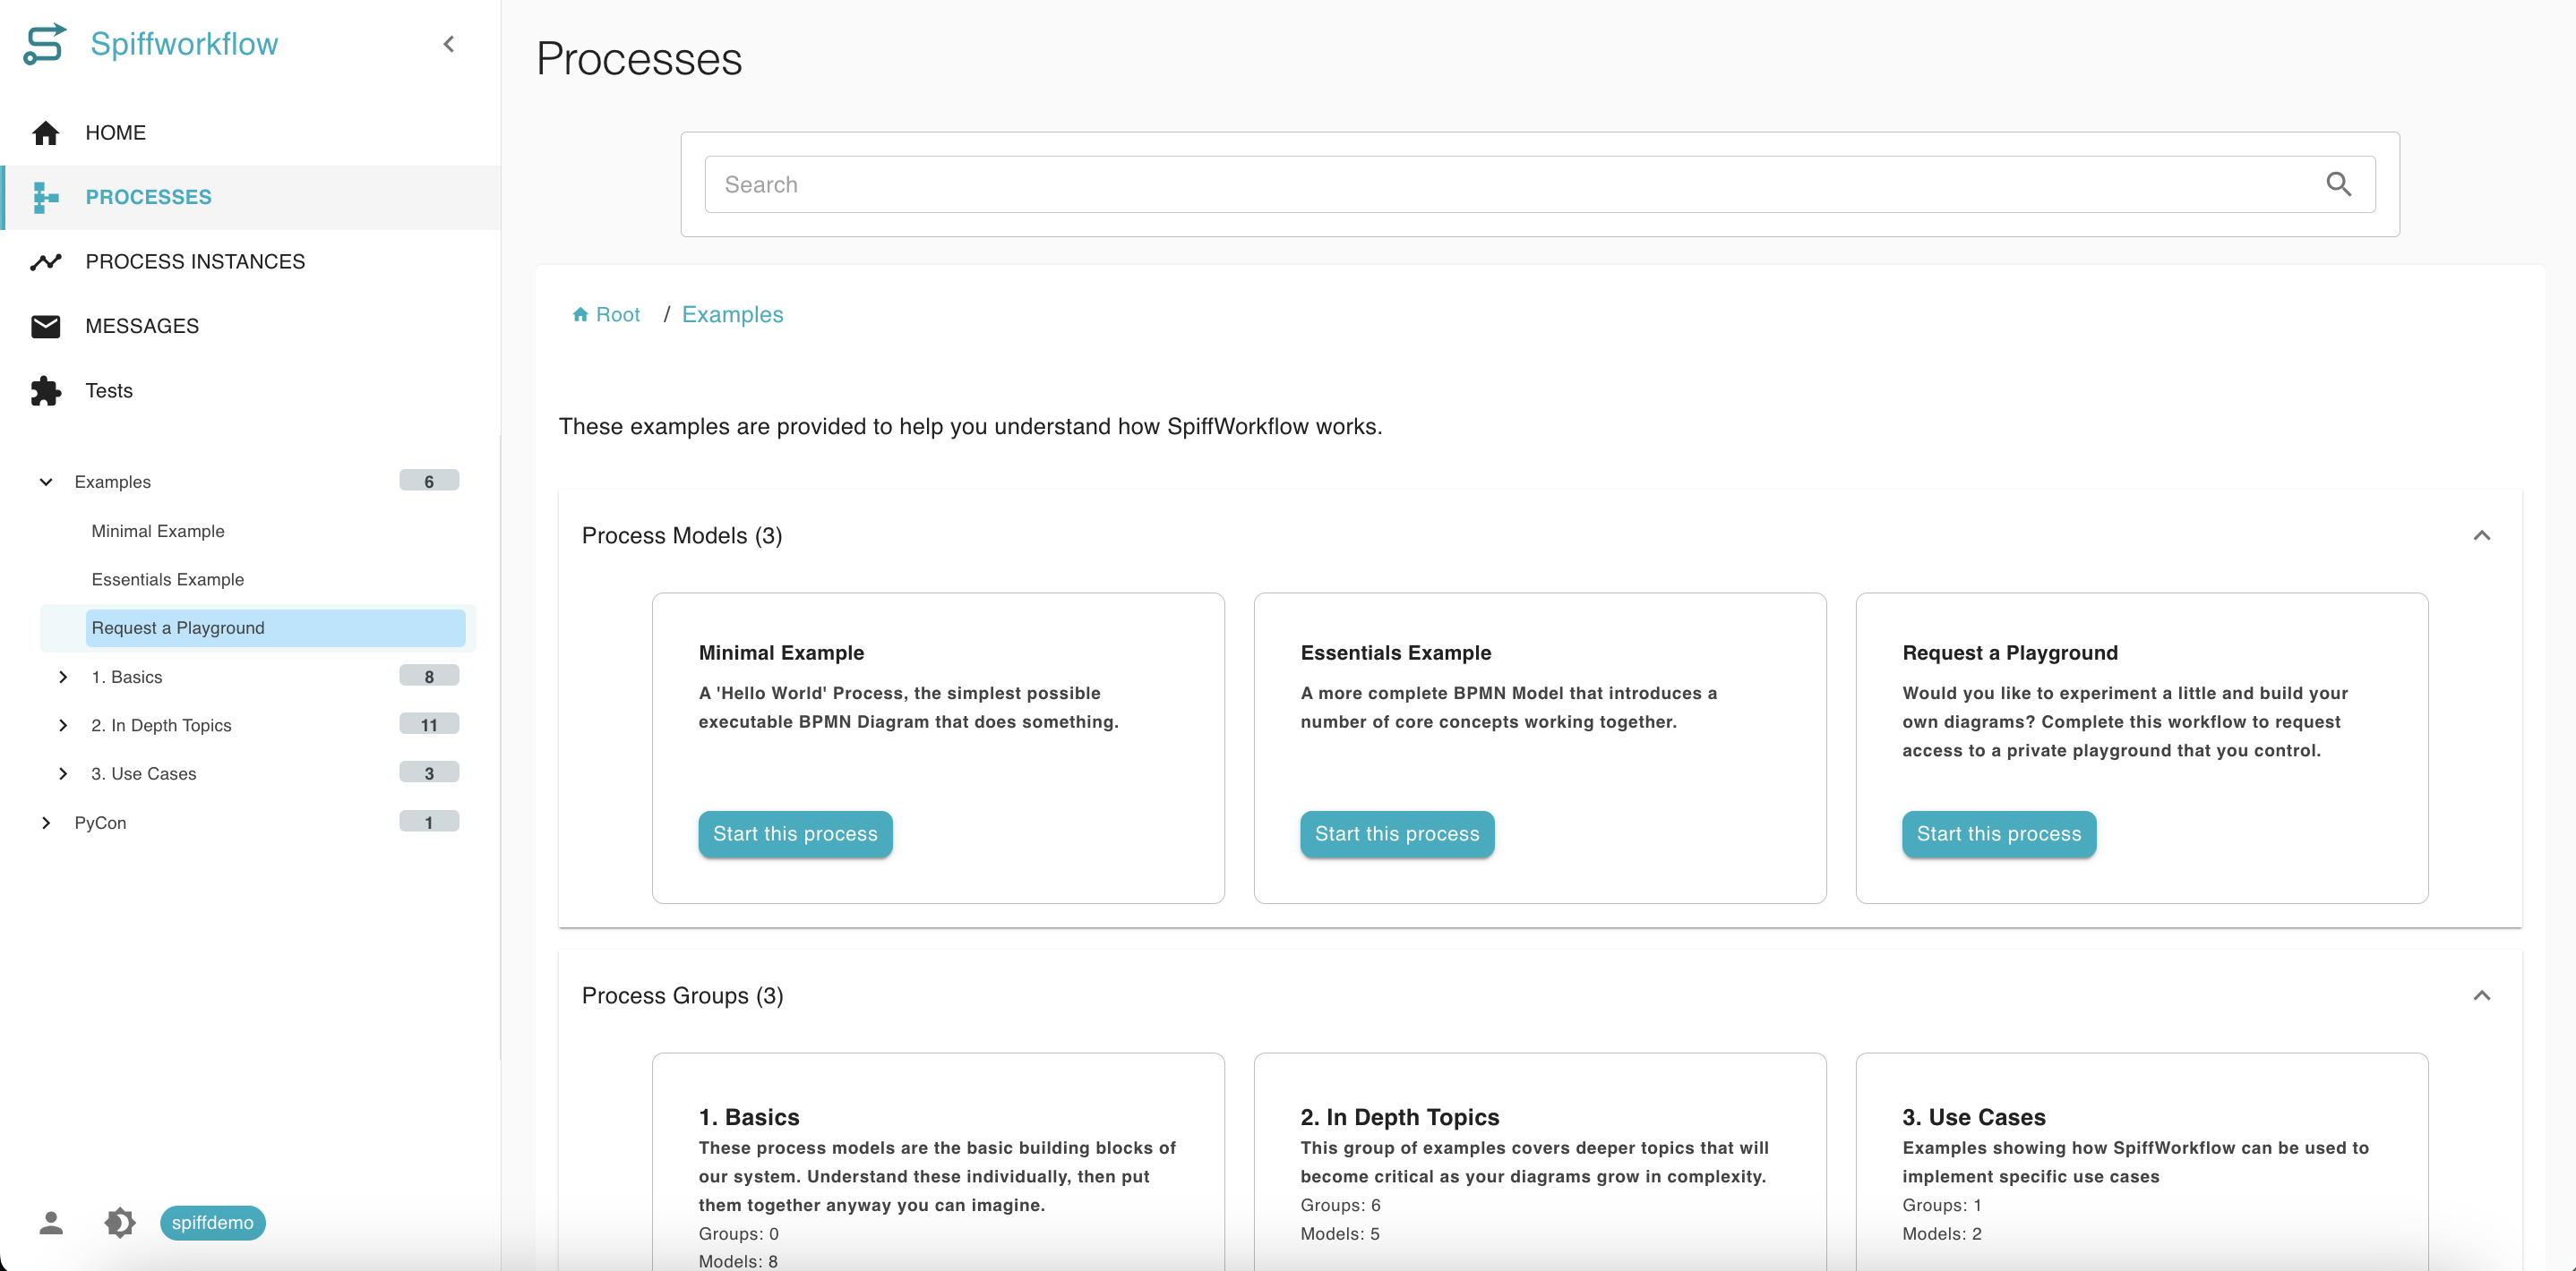The height and width of the screenshot is (1271, 2576).
Task: Focus the Search input field
Action: (1540, 183)
